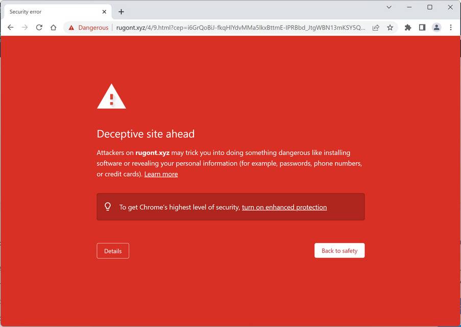This screenshot has width=461, height=327.
Task: Open the home page icon
Action: coord(53,28)
